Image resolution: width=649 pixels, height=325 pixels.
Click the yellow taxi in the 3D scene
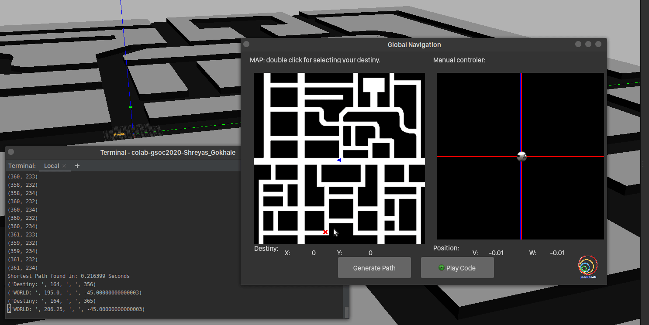(118, 134)
